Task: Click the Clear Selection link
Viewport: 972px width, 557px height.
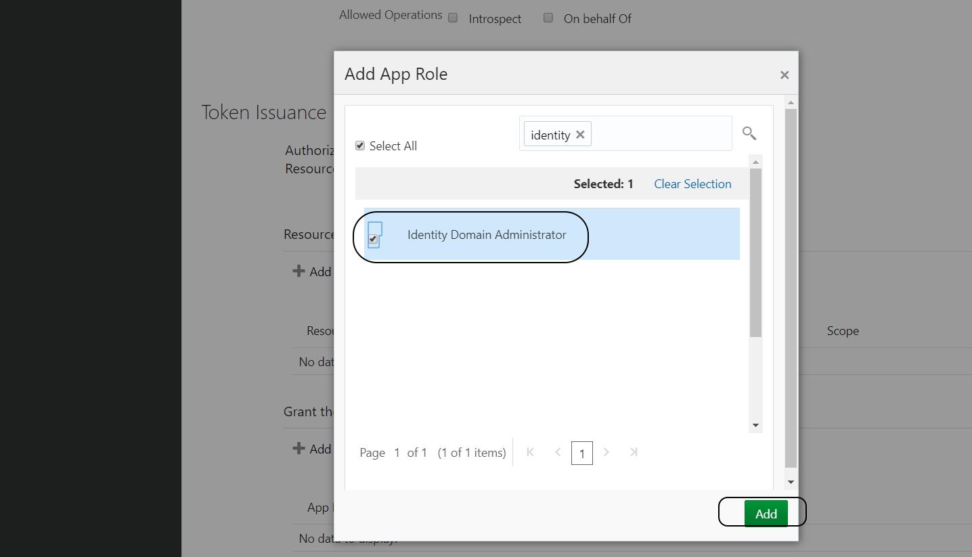Action: [x=692, y=184]
